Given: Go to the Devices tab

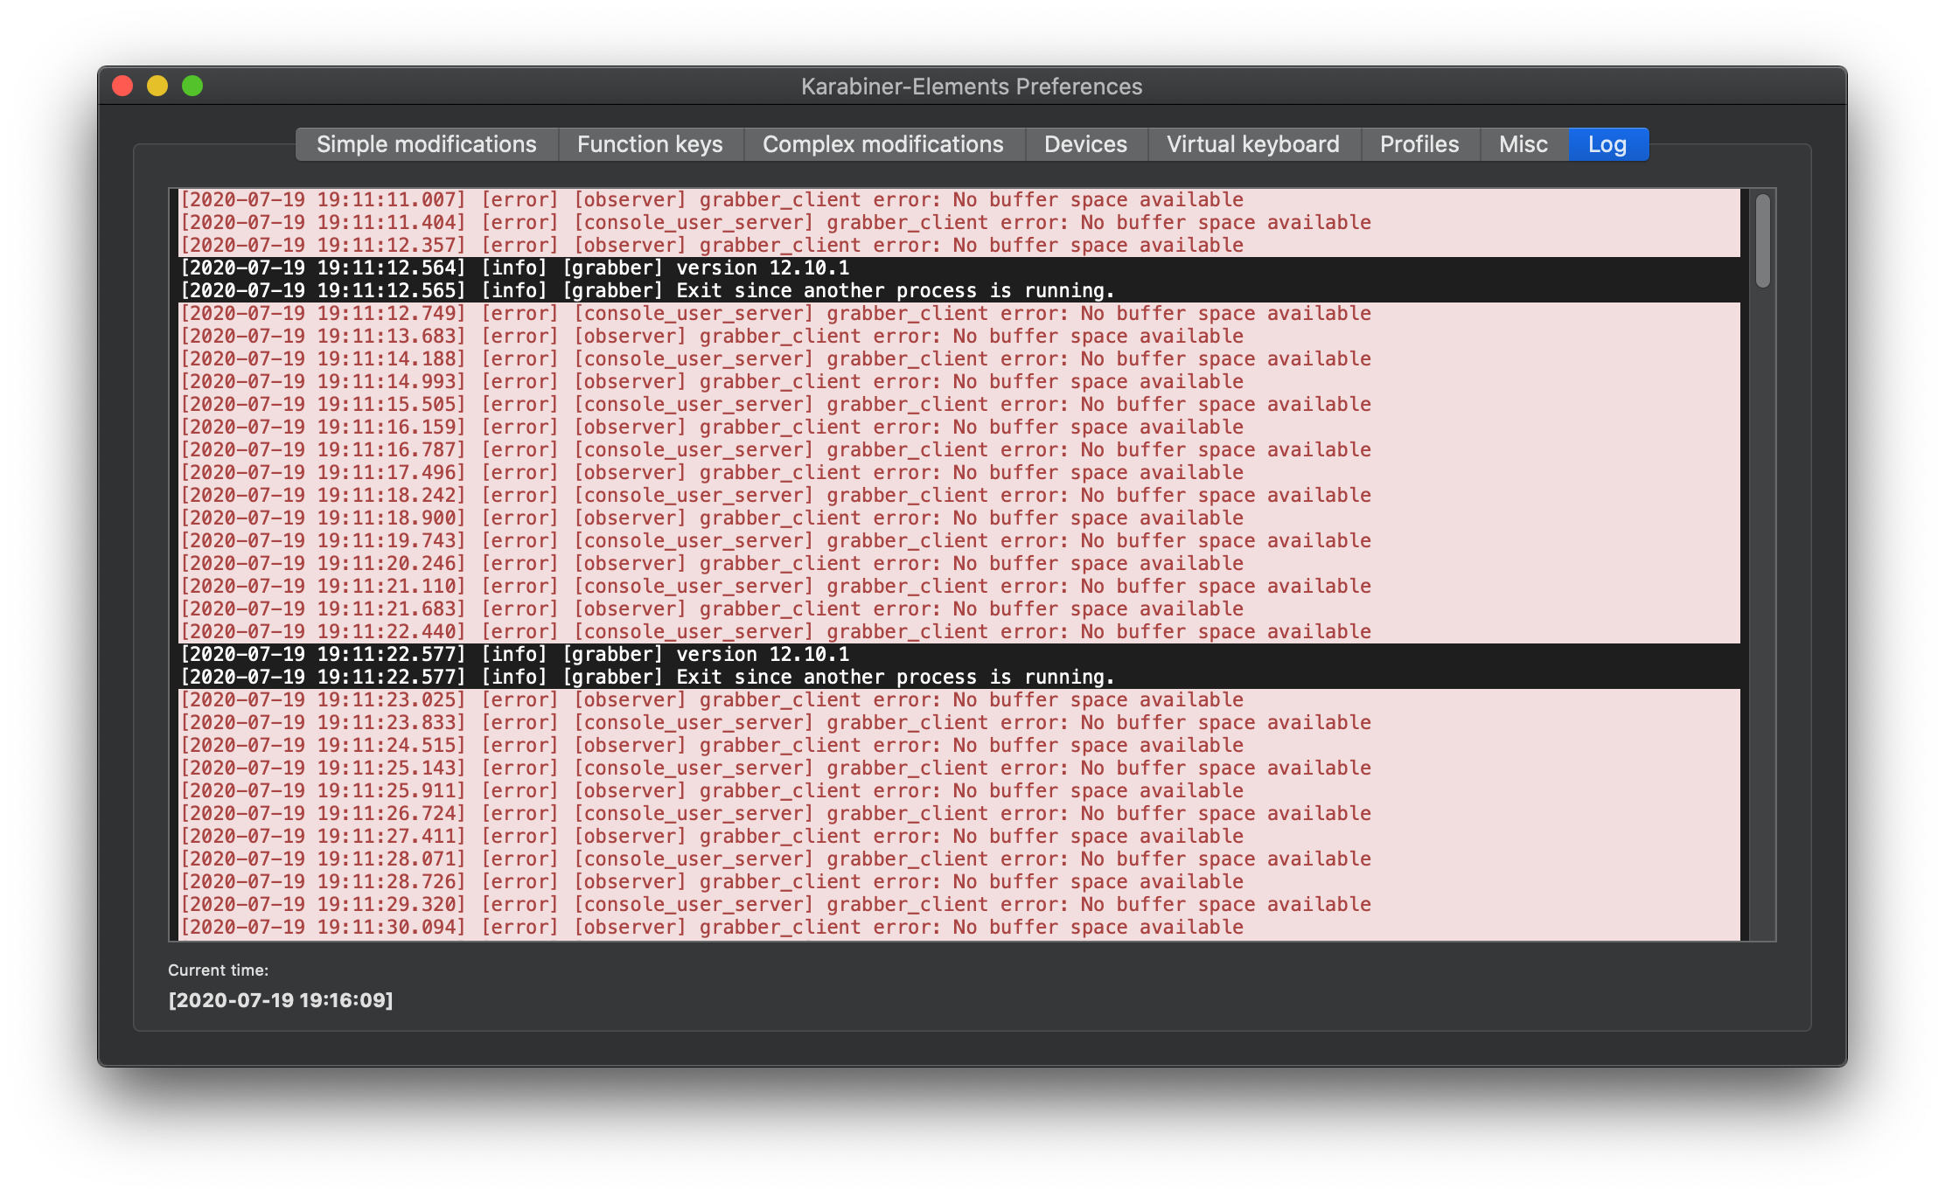Looking at the screenshot, I should pyautogui.click(x=1085, y=144).
